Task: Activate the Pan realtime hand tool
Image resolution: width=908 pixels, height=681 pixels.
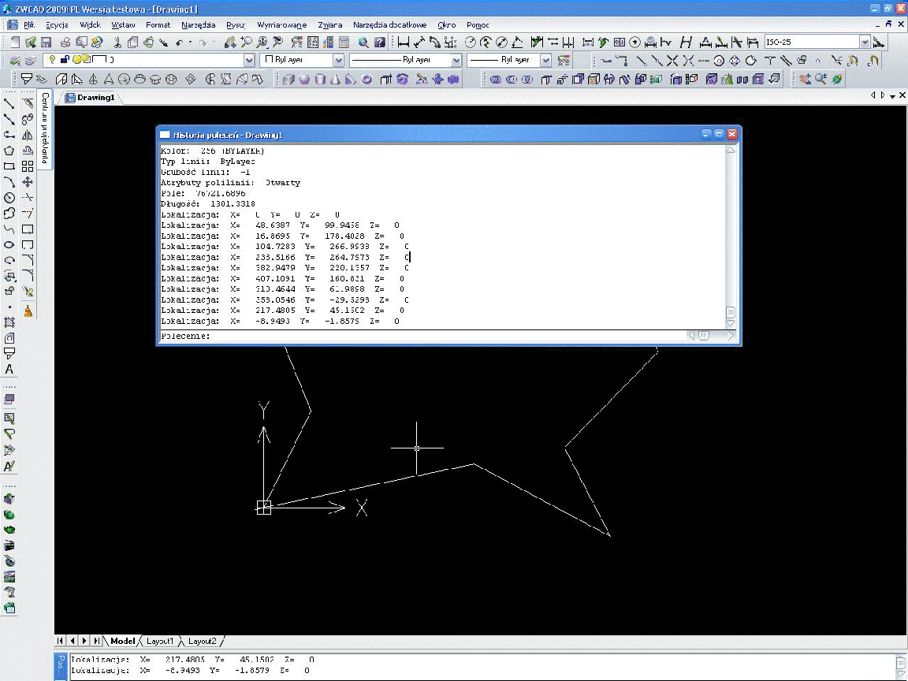Action: point(230,43)
